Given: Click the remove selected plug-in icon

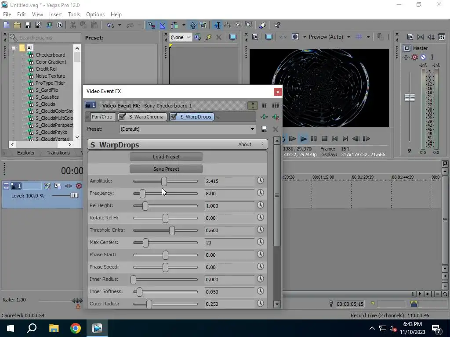Looking at the screenshot, I should [x=276, y=117].
